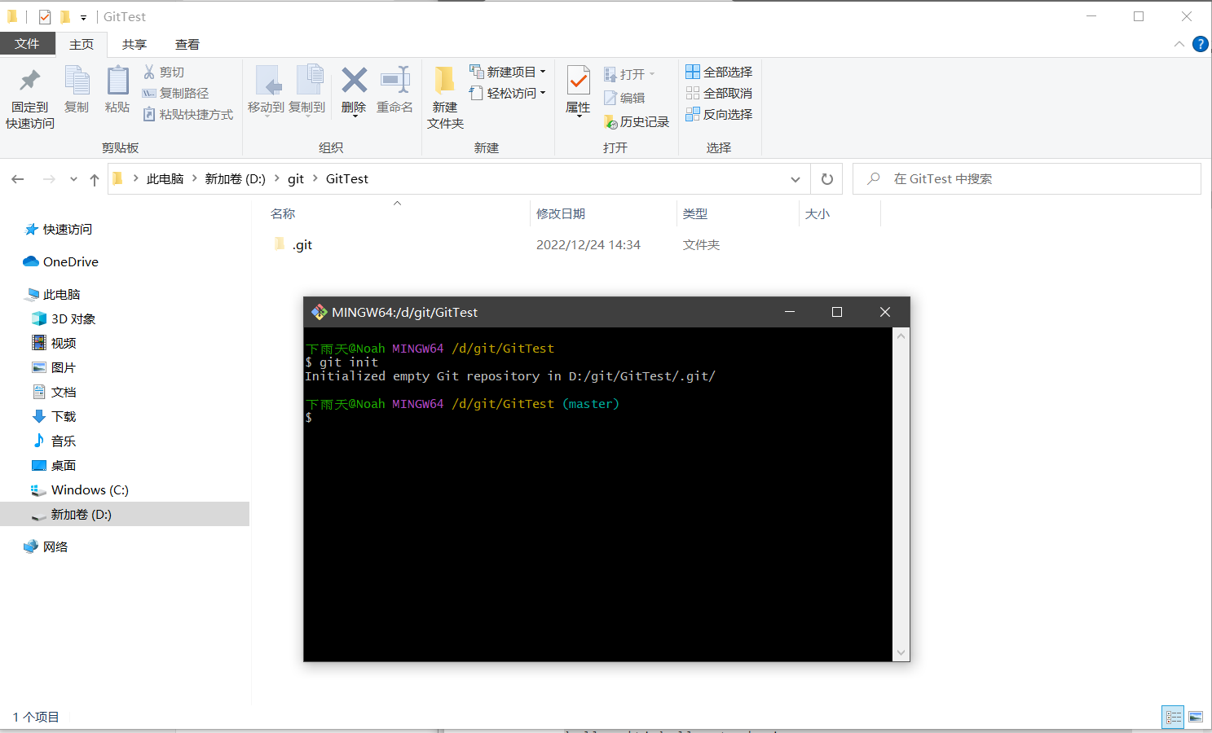
Task: Open the Easy Access (轻松访问) dropdown
Action: click(x=508, y=94)
